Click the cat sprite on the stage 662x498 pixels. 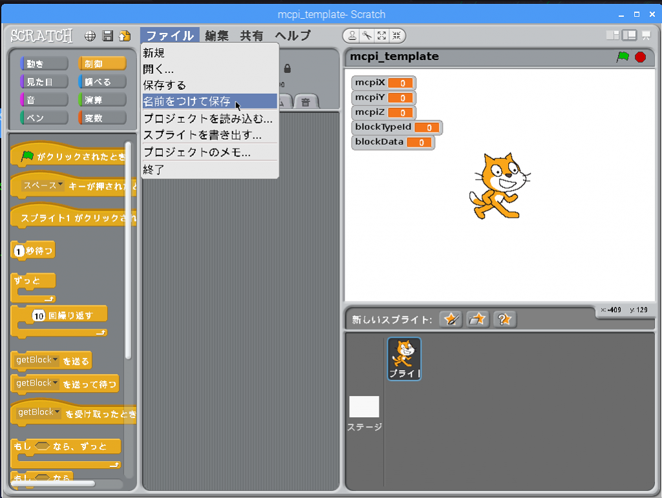tap(500, 185)
